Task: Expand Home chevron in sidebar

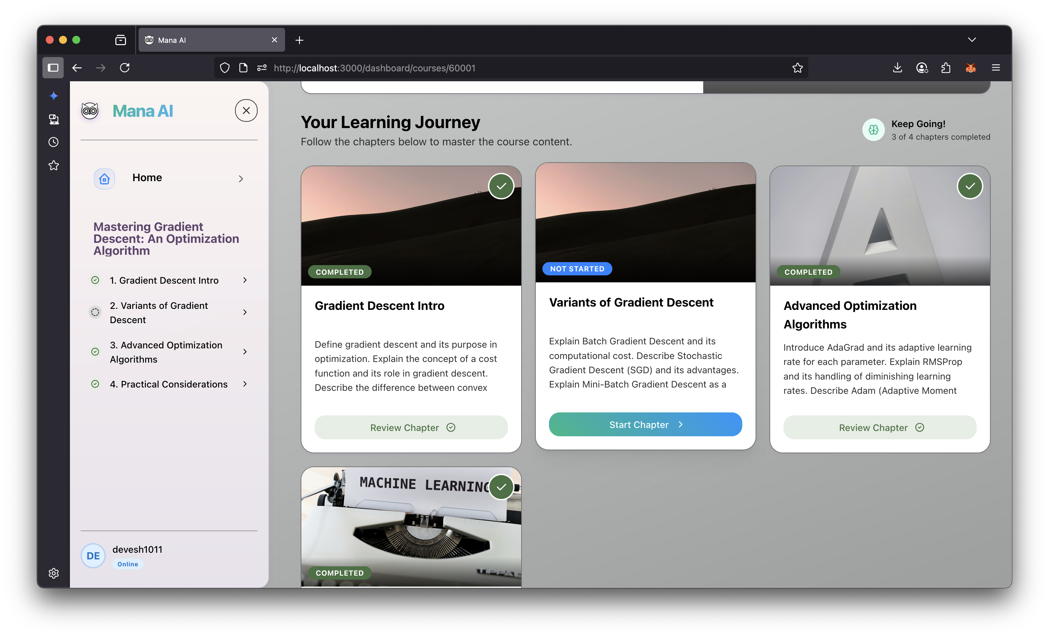Action: [241, 179]
